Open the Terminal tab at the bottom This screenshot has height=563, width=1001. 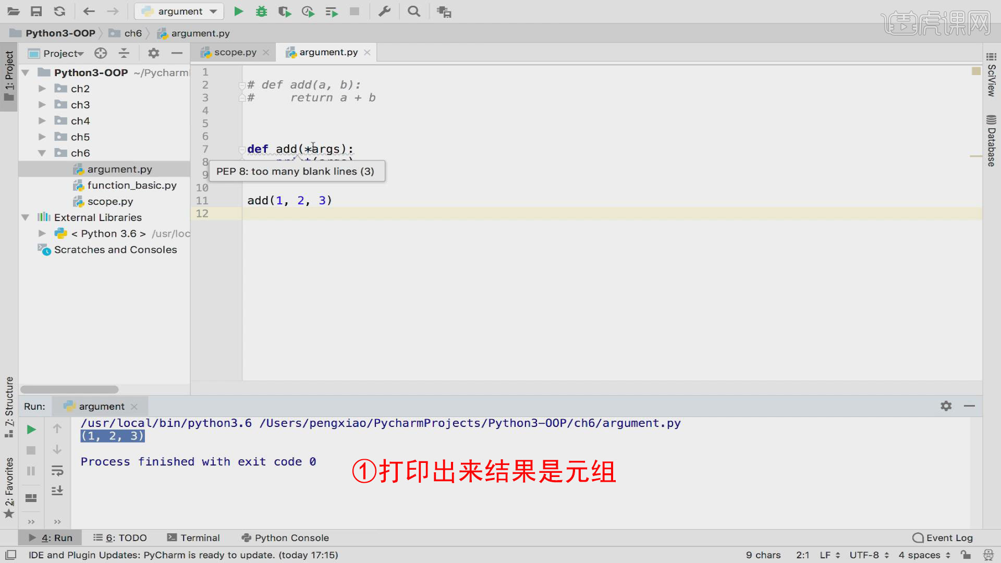click(x=200, y=537)
